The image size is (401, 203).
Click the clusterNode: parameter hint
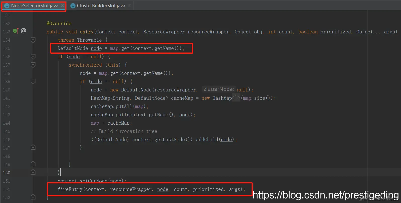click(219, 89)
